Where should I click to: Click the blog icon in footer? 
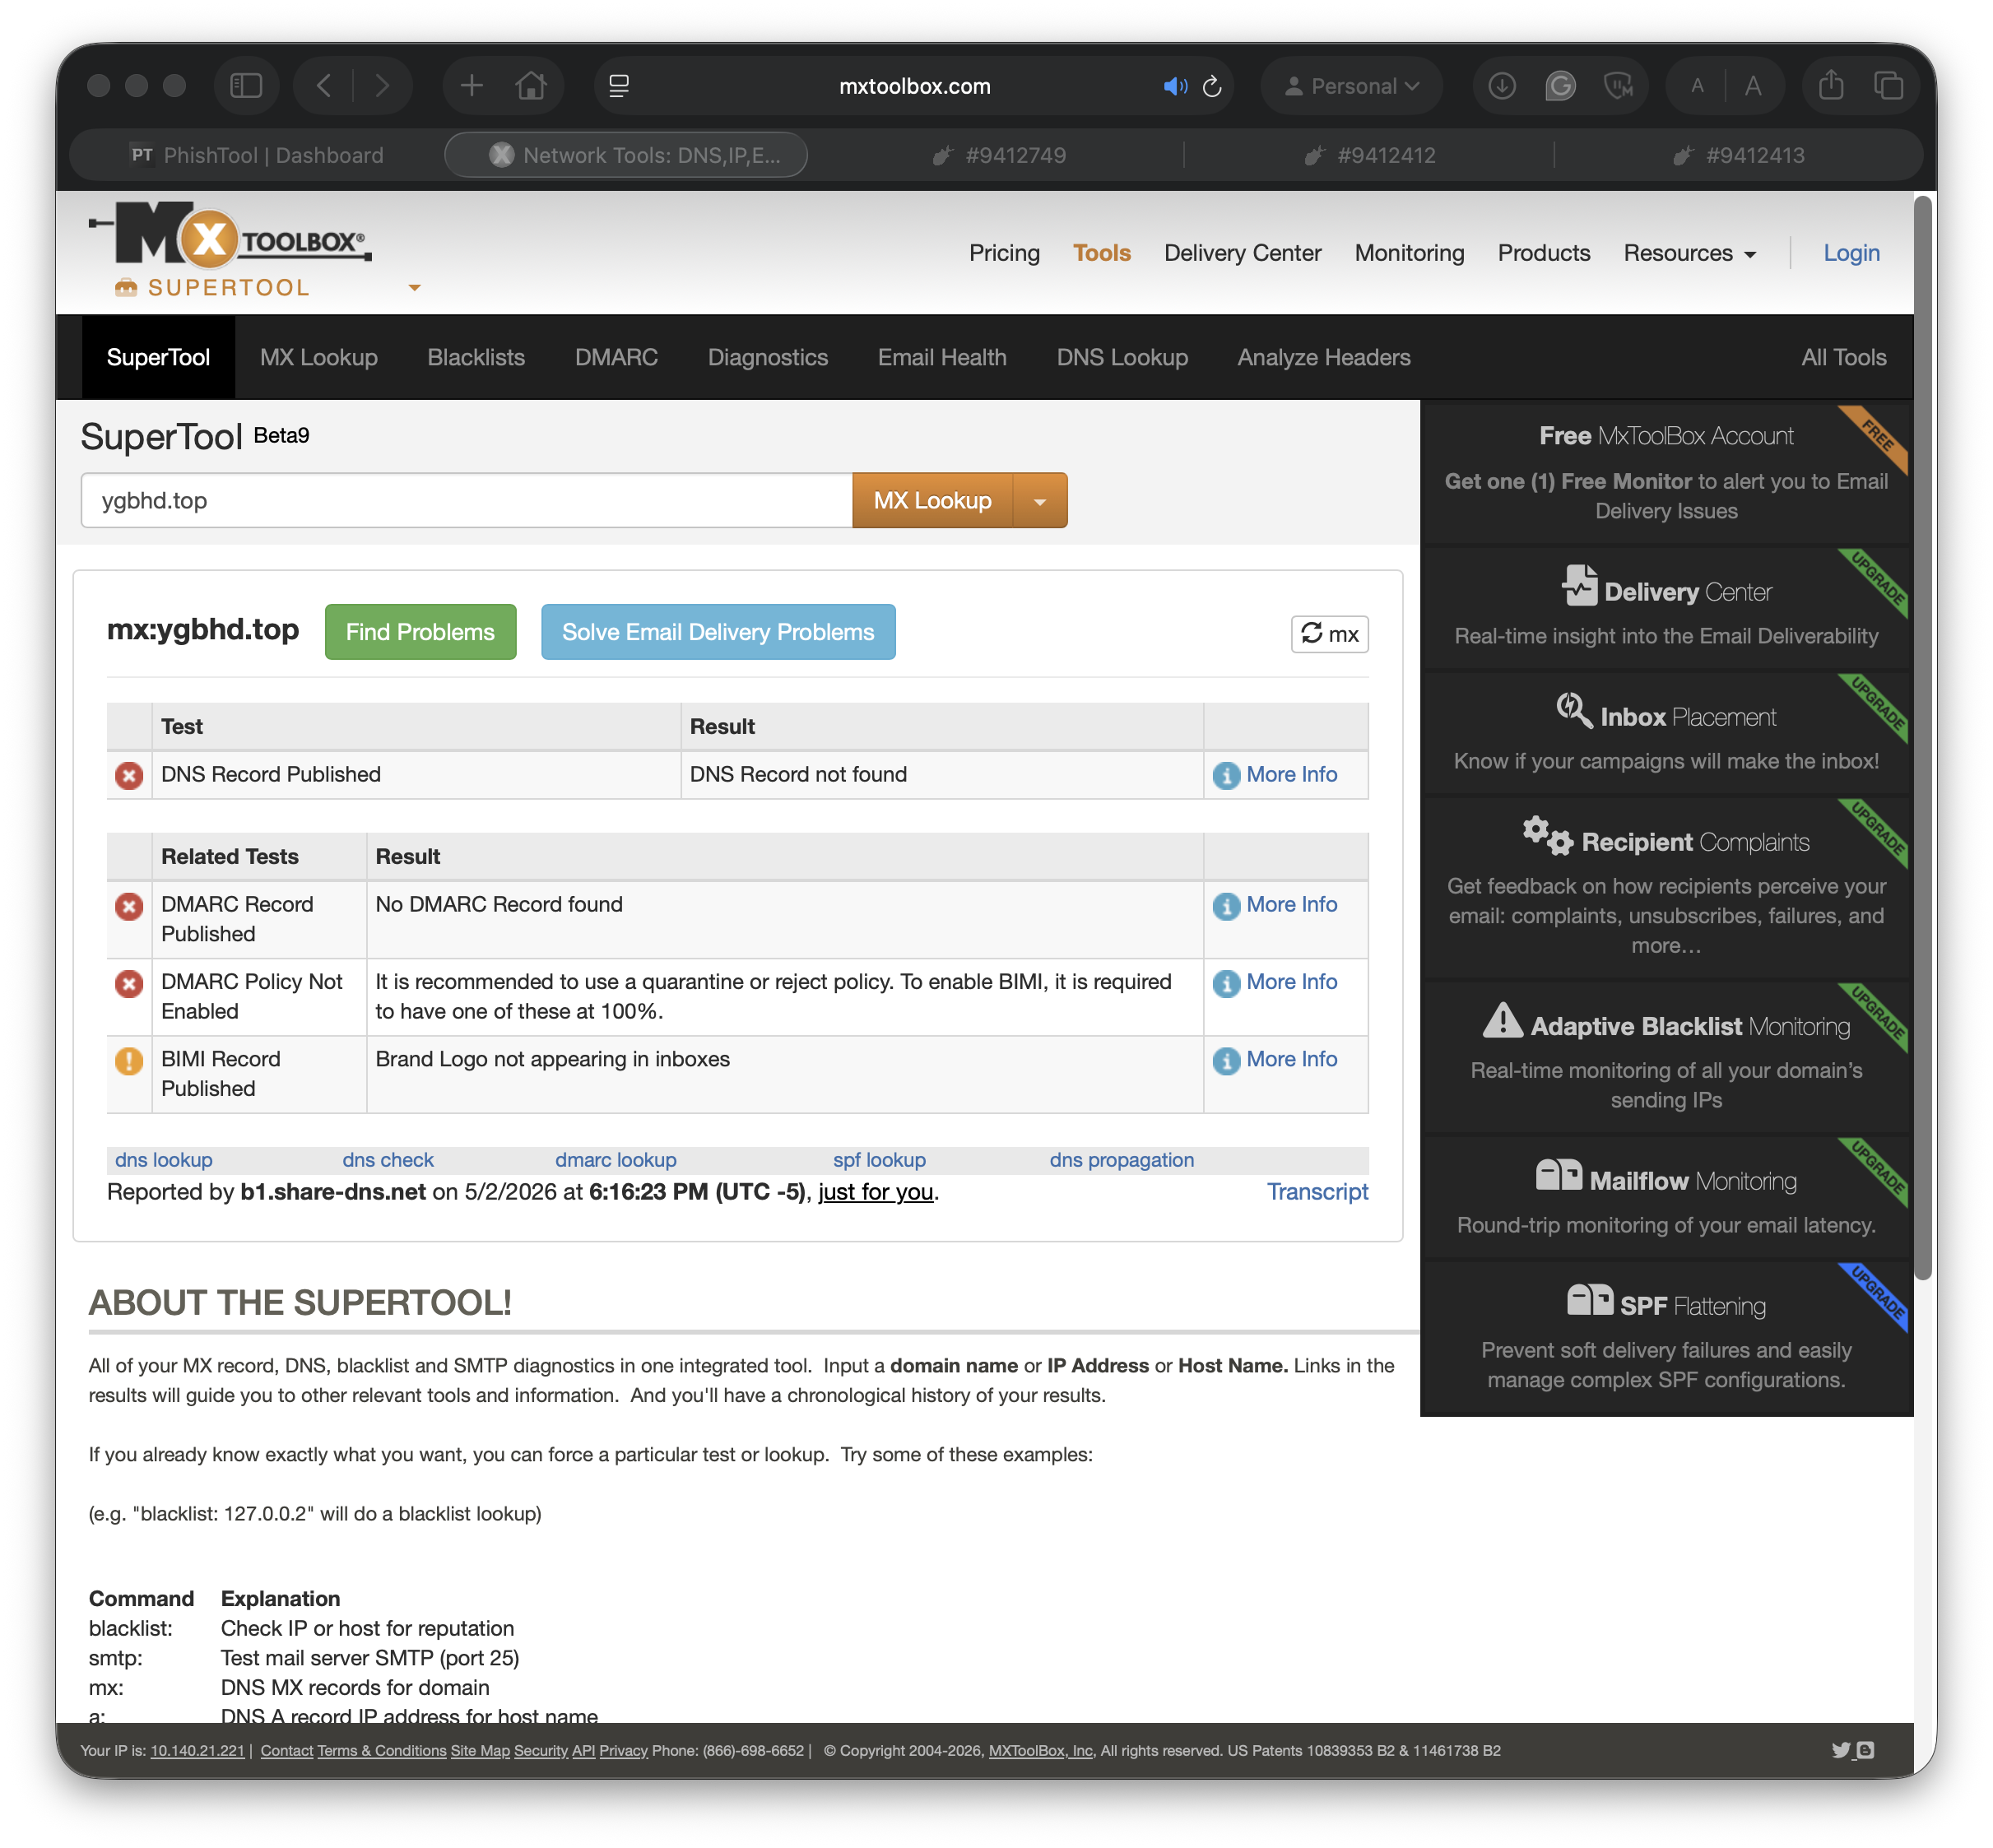pos(1865,1750)
